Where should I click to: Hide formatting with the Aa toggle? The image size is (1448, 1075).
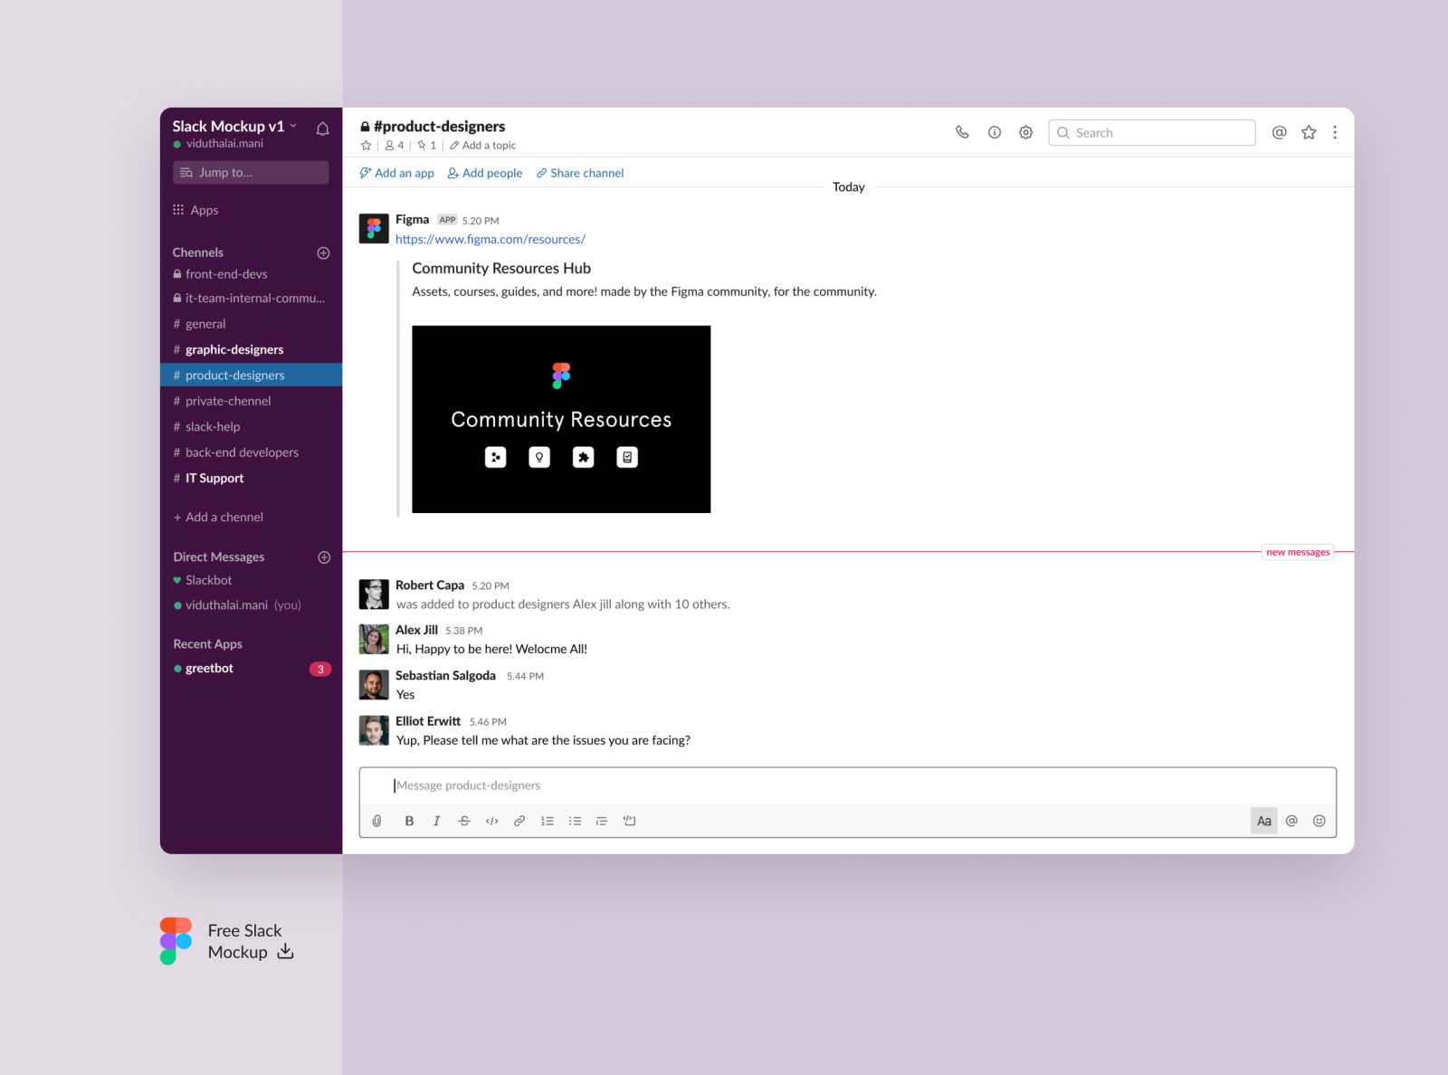click(x=1263, y=821)
